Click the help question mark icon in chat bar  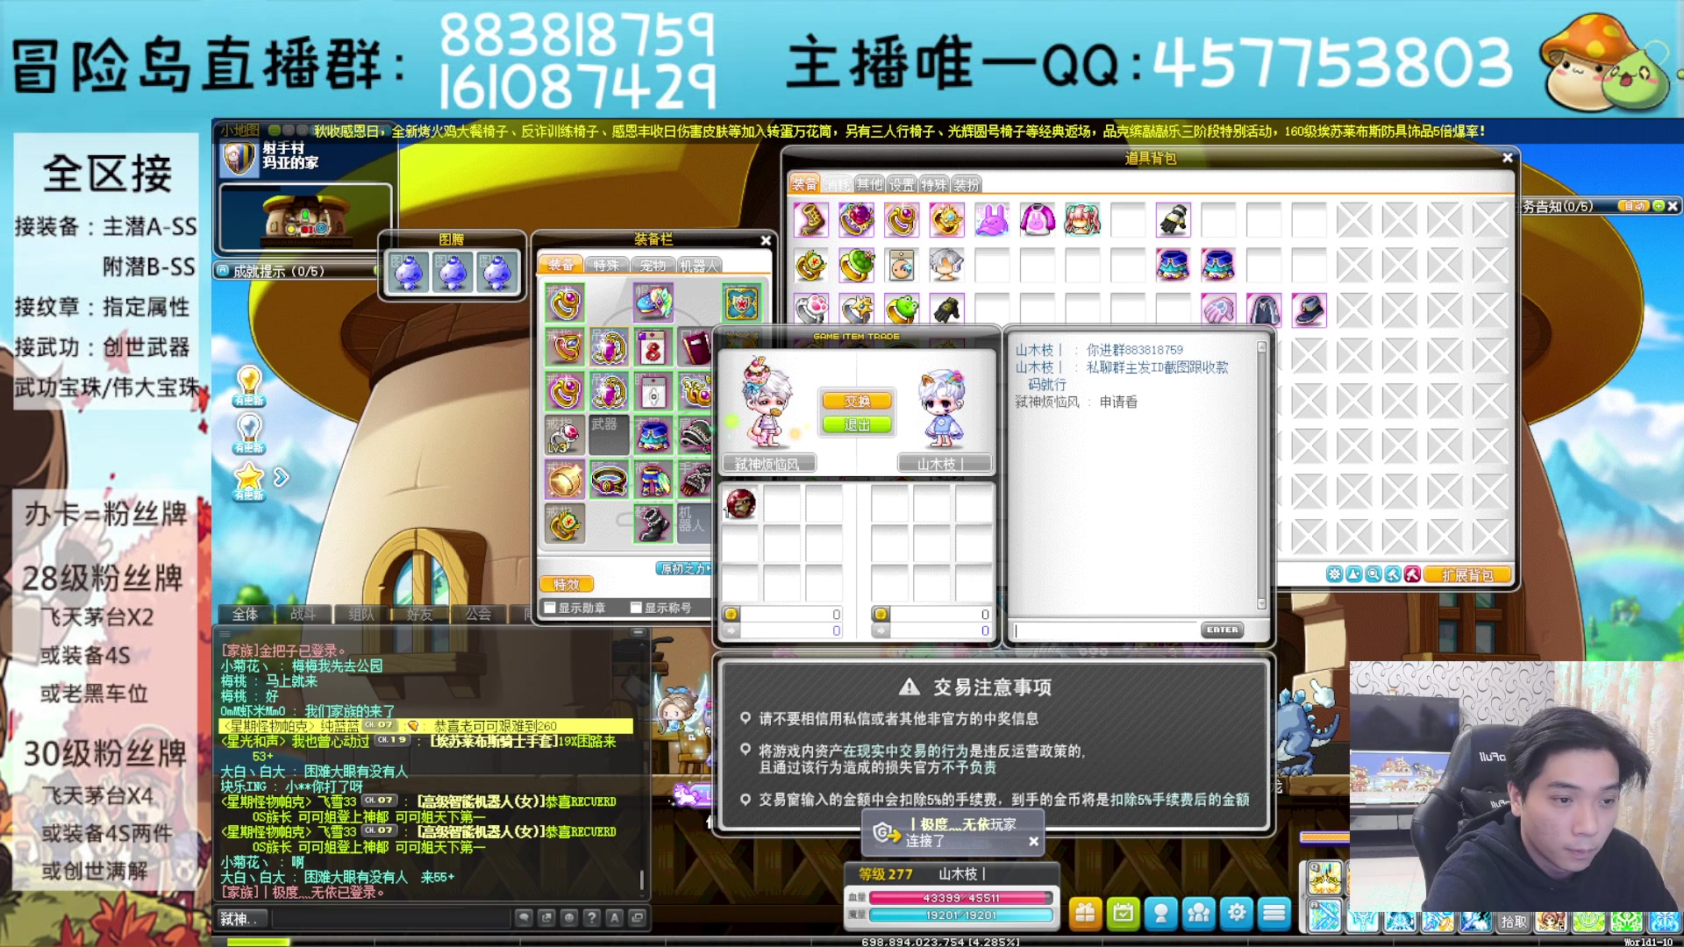pyautogui.click(x=592, y=918)
